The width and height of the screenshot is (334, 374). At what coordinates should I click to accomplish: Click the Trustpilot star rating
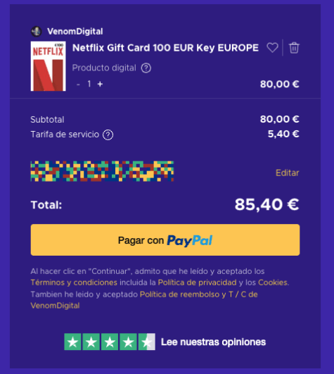[x=110, y=342]
